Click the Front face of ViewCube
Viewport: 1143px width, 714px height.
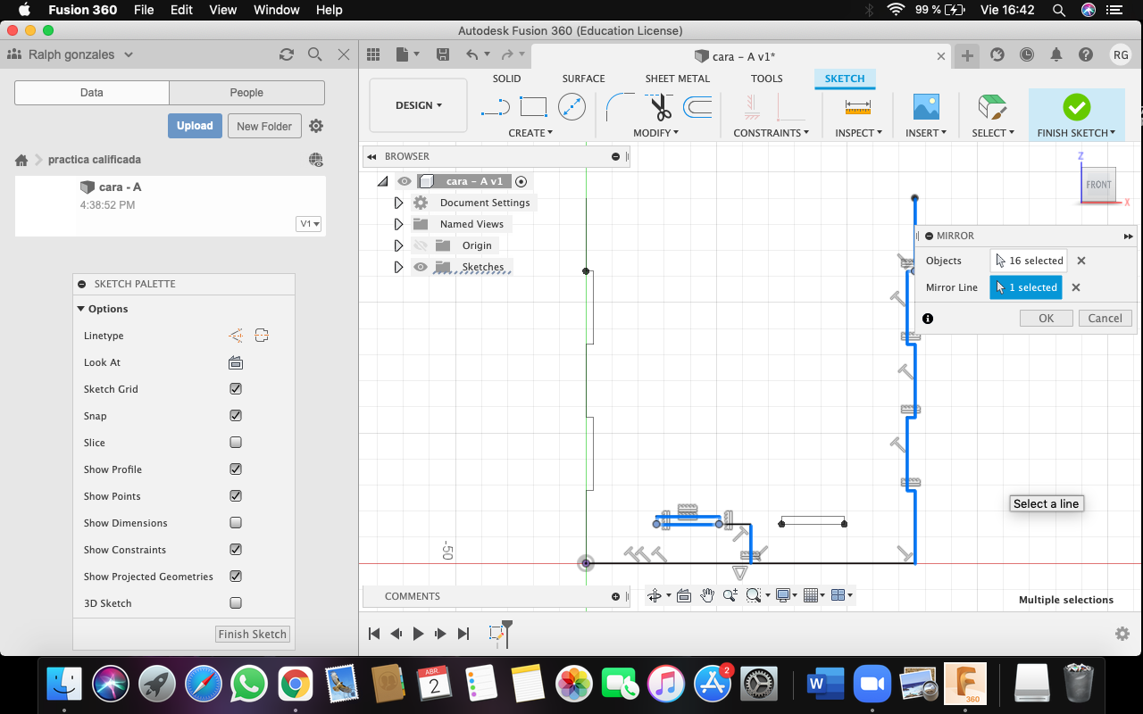coord(1098,185)
